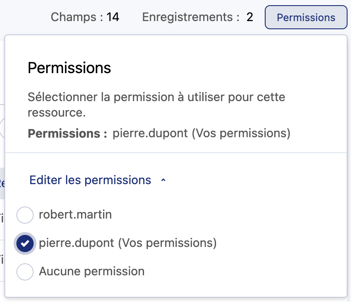Screen dimensions: 351x302
Task: Click the bold "Permissions :" summary label
Action: click(67, 133)
